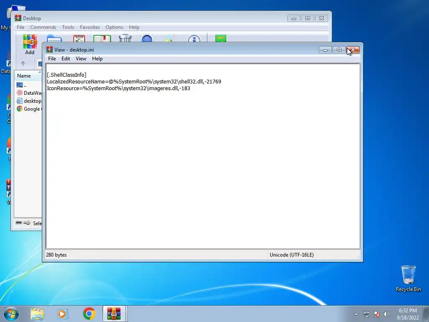Click the volume speaker icon in tray
Viewport: 429px width, 322px height.
click(387, 314)
